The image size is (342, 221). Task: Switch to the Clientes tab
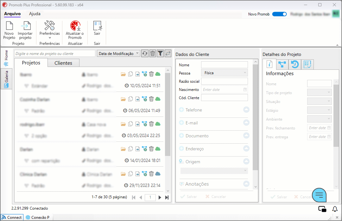63,63
